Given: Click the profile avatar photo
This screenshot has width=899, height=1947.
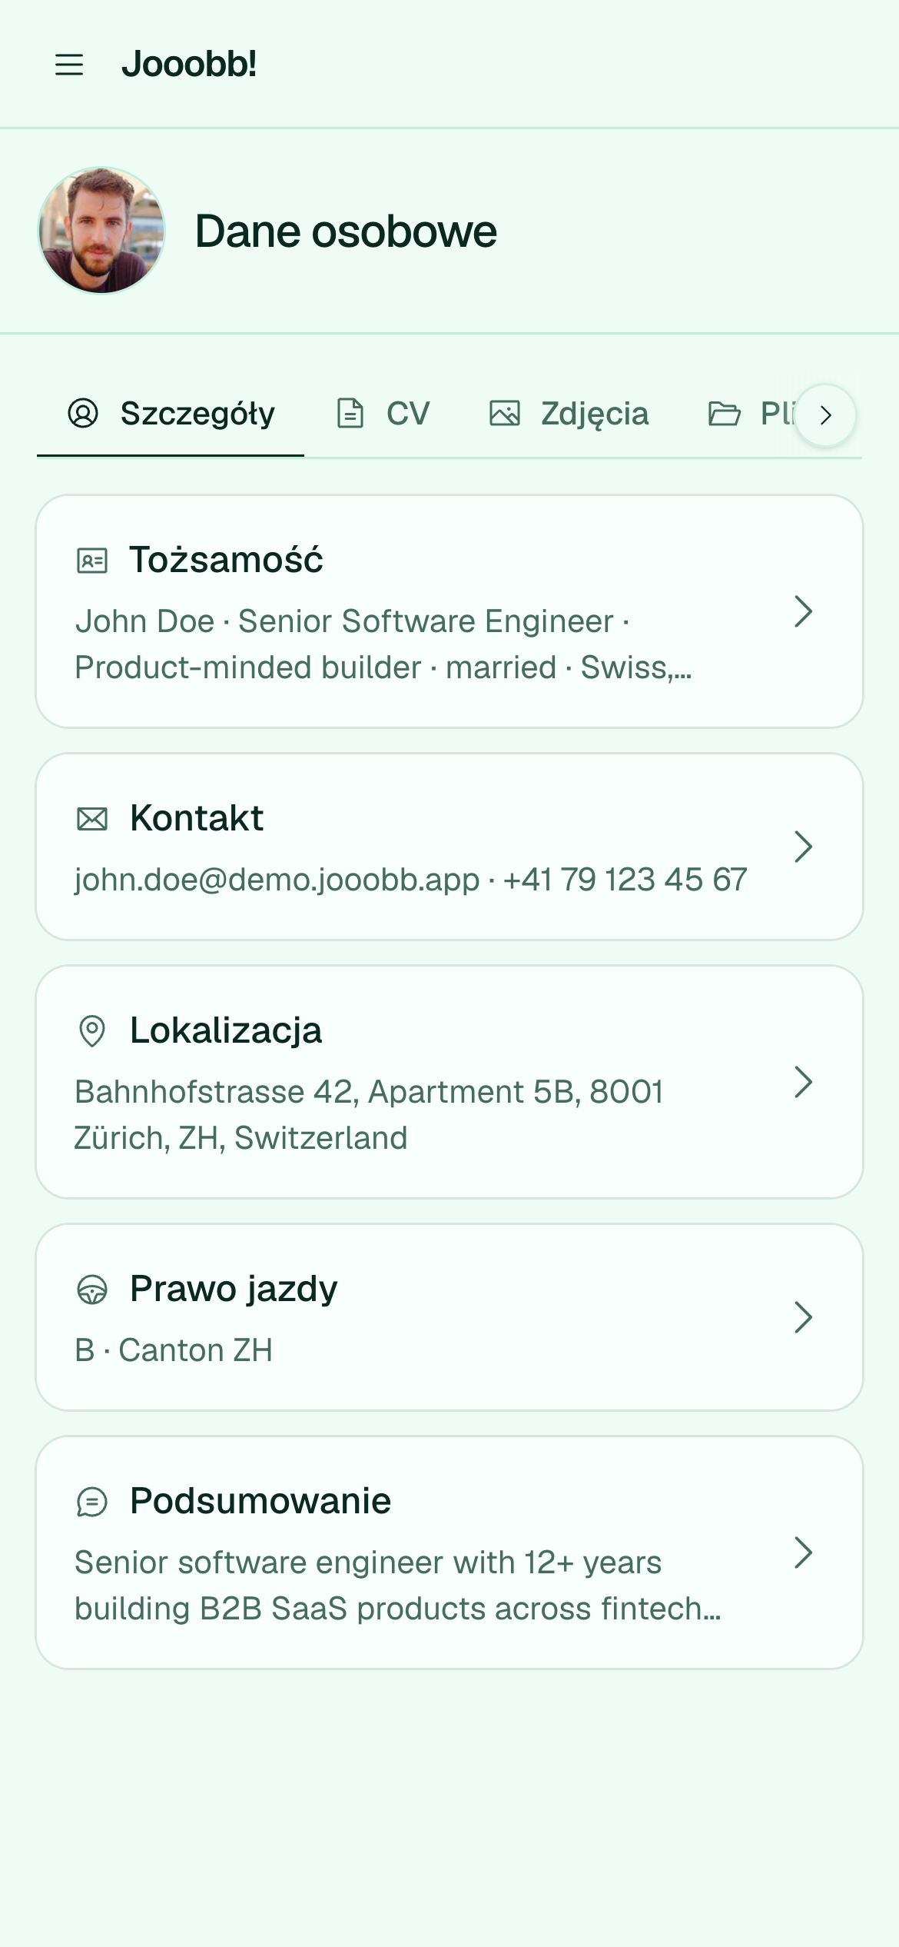Looking at the screenshot, I should tap(101, 231).
